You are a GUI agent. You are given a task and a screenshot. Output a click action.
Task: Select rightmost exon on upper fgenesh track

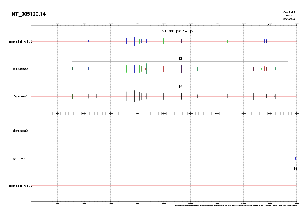[x=288, y=96]
